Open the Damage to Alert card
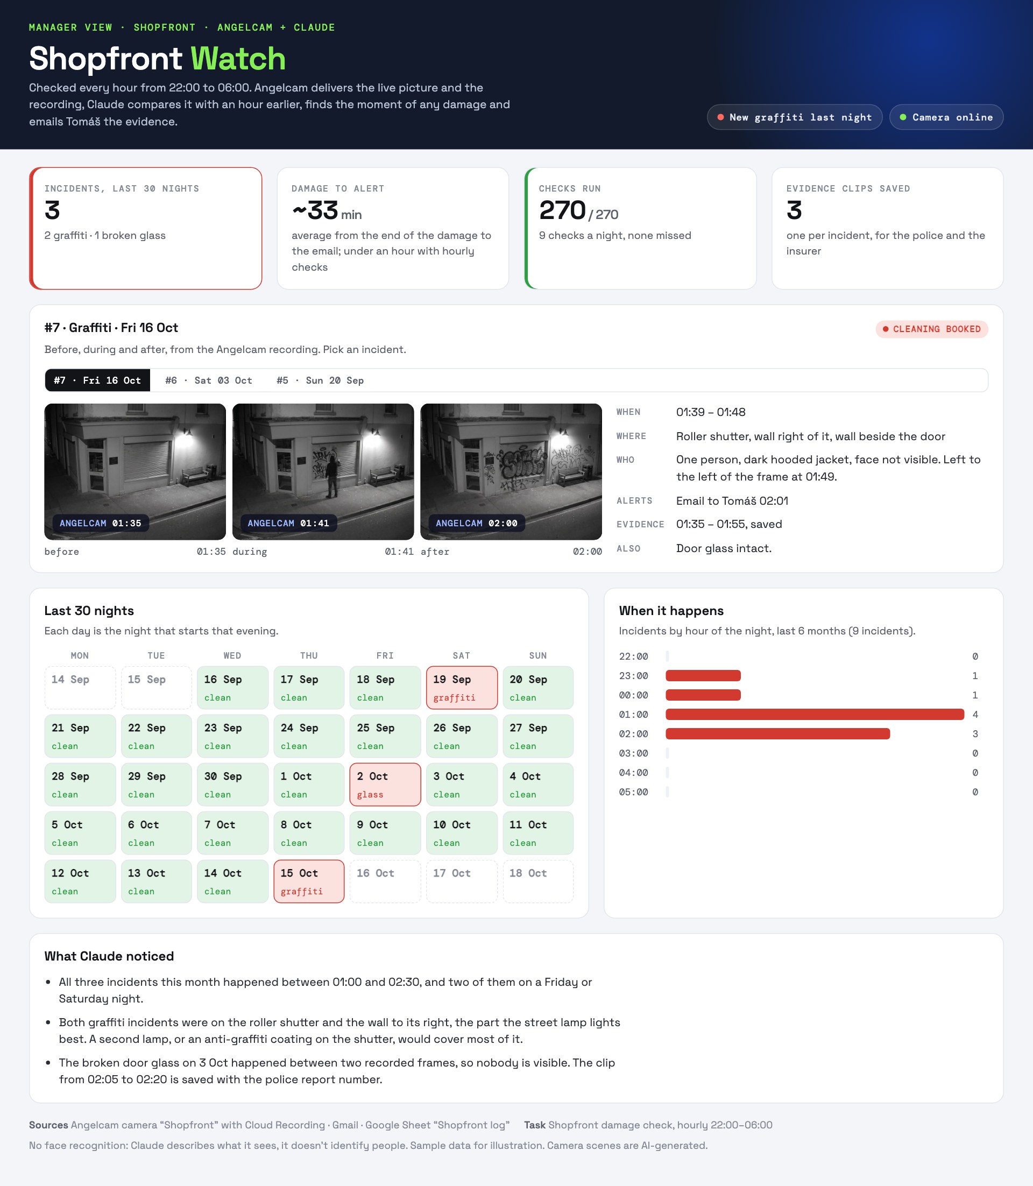 [393, 228]
